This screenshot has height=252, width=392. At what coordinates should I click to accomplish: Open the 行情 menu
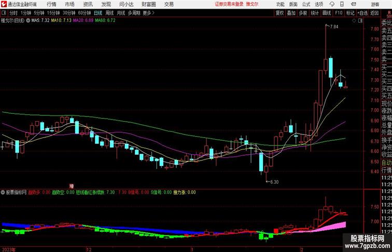pos(51,4)
